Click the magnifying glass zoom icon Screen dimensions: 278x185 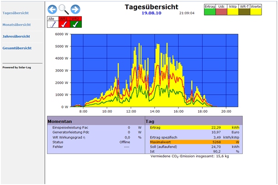coord(64,9)
